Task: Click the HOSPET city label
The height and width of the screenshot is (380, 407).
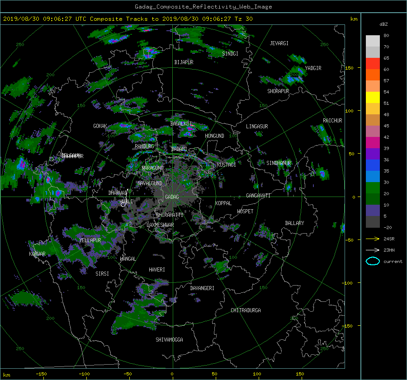Action: [245, 211]
